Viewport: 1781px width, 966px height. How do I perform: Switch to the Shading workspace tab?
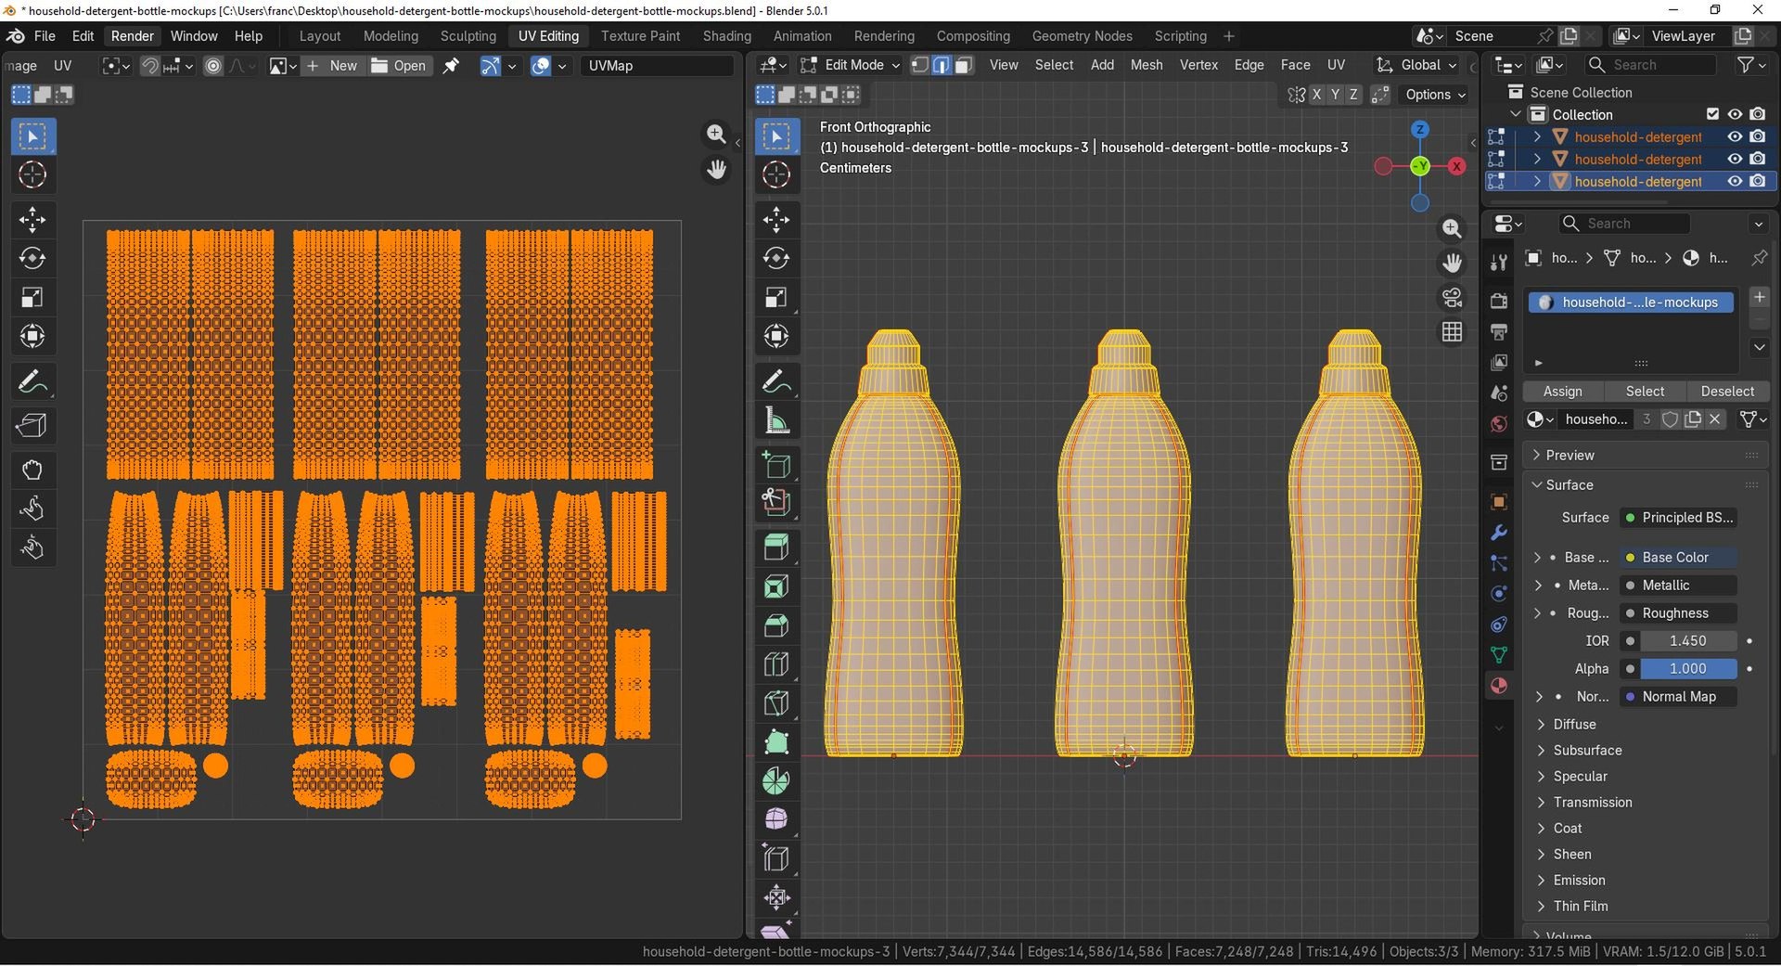click(x=727, y=36)
